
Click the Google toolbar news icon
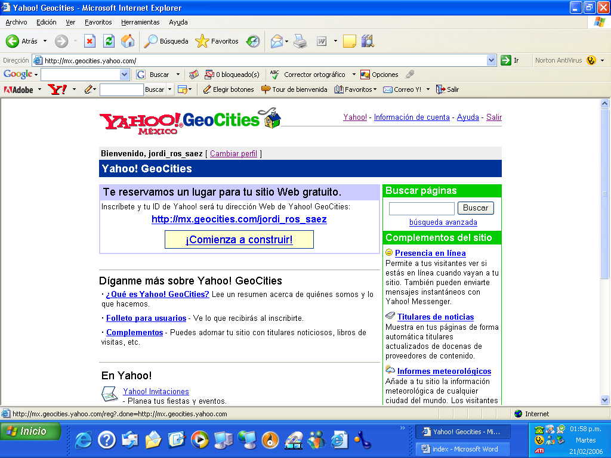point(194,75)
